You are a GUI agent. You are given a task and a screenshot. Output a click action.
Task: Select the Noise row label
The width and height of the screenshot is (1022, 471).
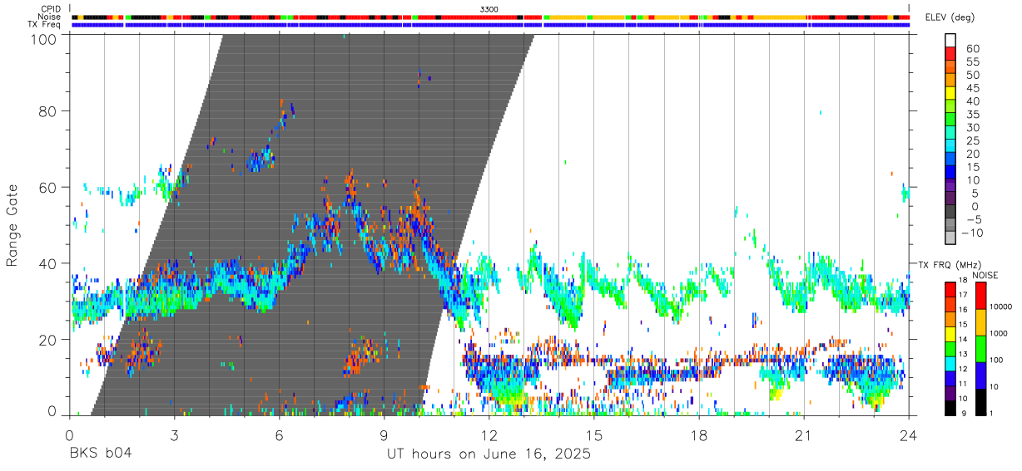[51, 17]
